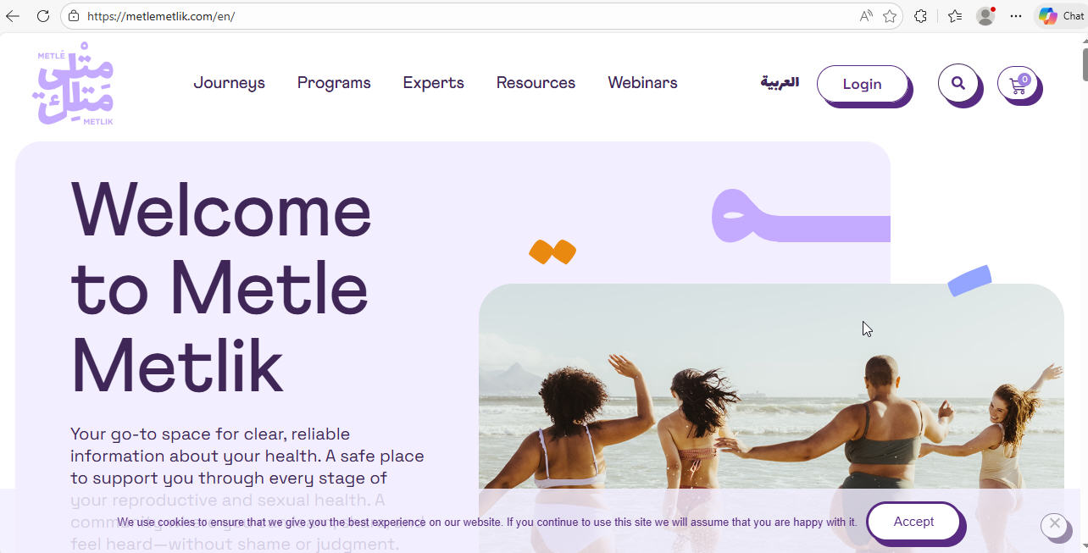Click the Metle Metlik logo
Viewport: 1088px width, 553px height.
[x=74, y=84]
